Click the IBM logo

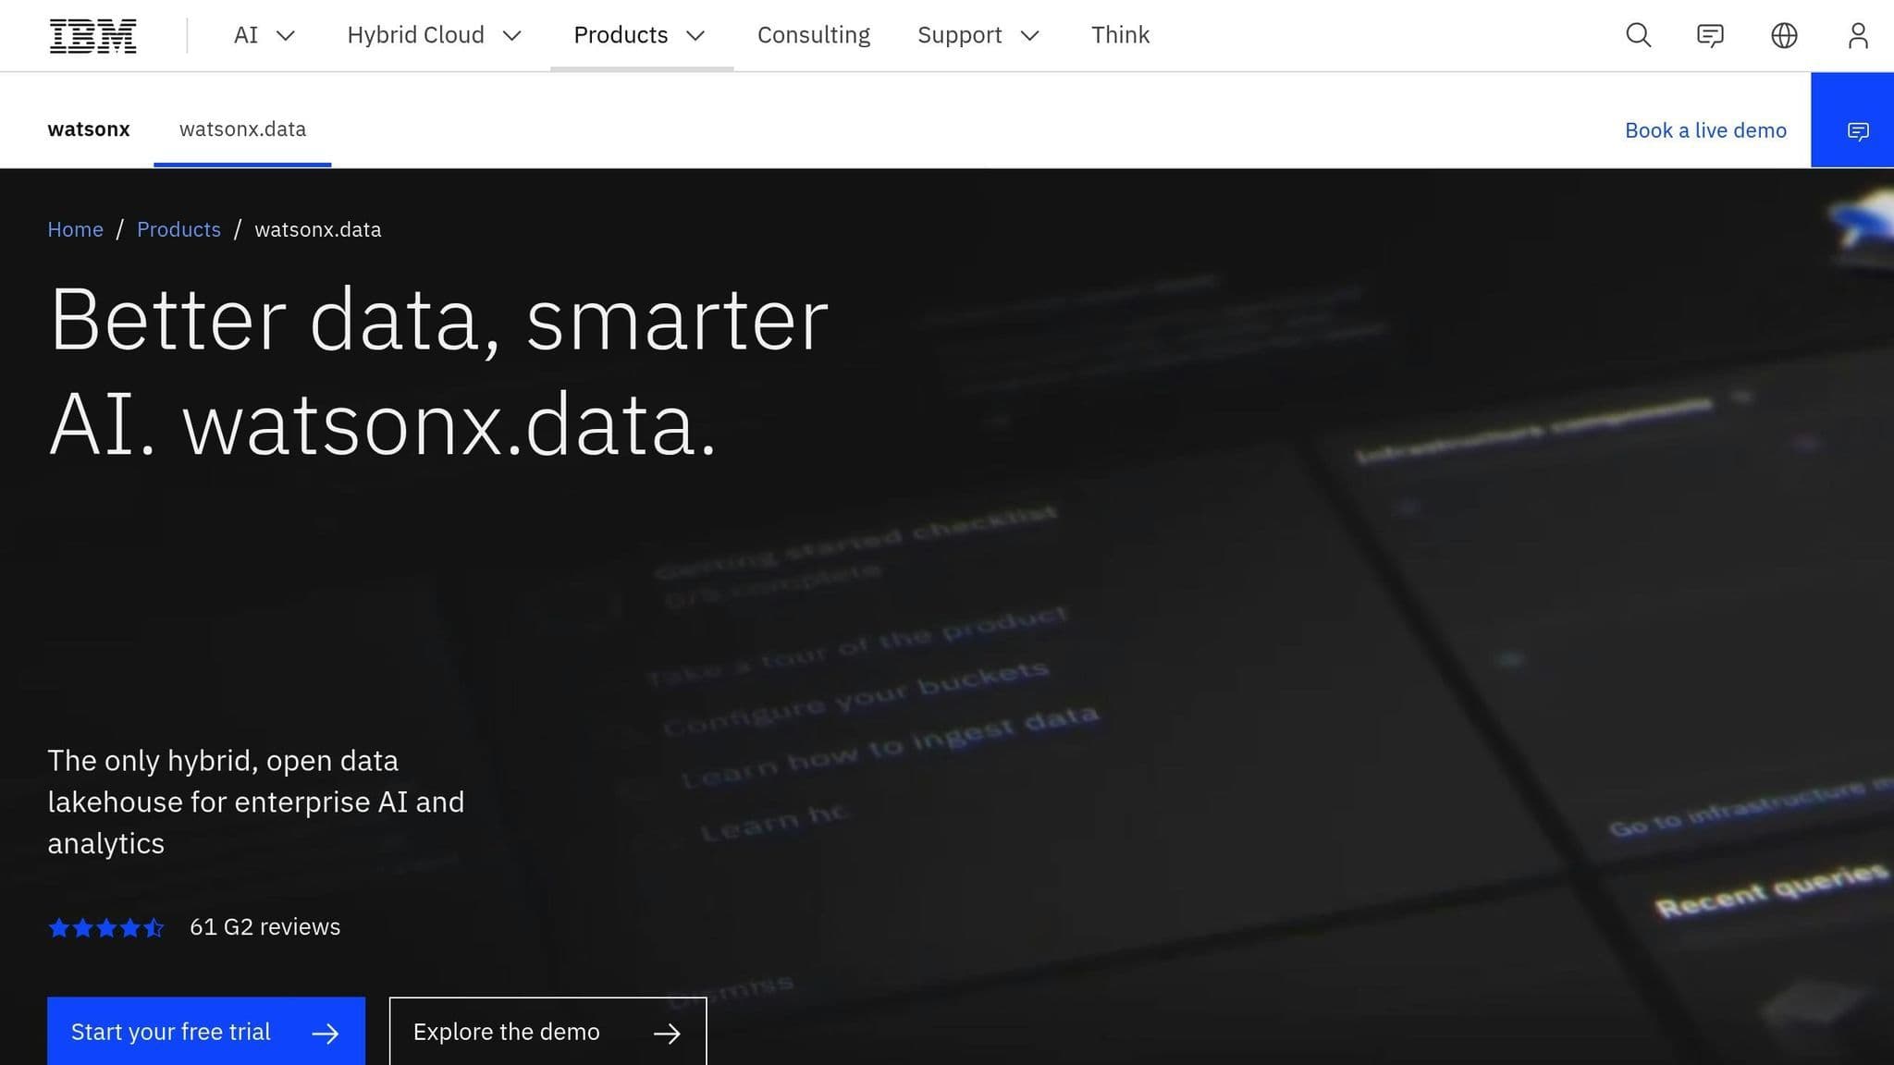point(92,35)
